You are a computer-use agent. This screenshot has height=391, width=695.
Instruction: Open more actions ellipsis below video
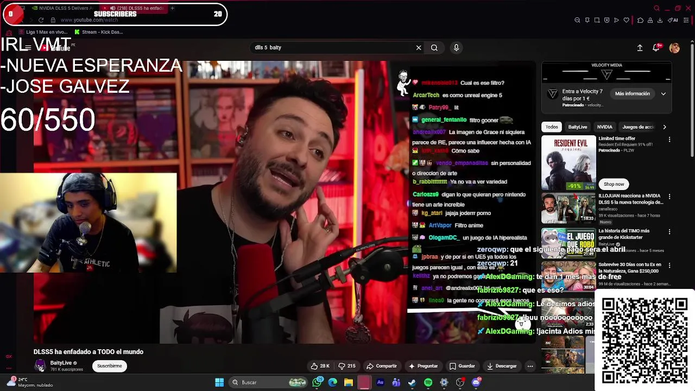tap(530, 366)
